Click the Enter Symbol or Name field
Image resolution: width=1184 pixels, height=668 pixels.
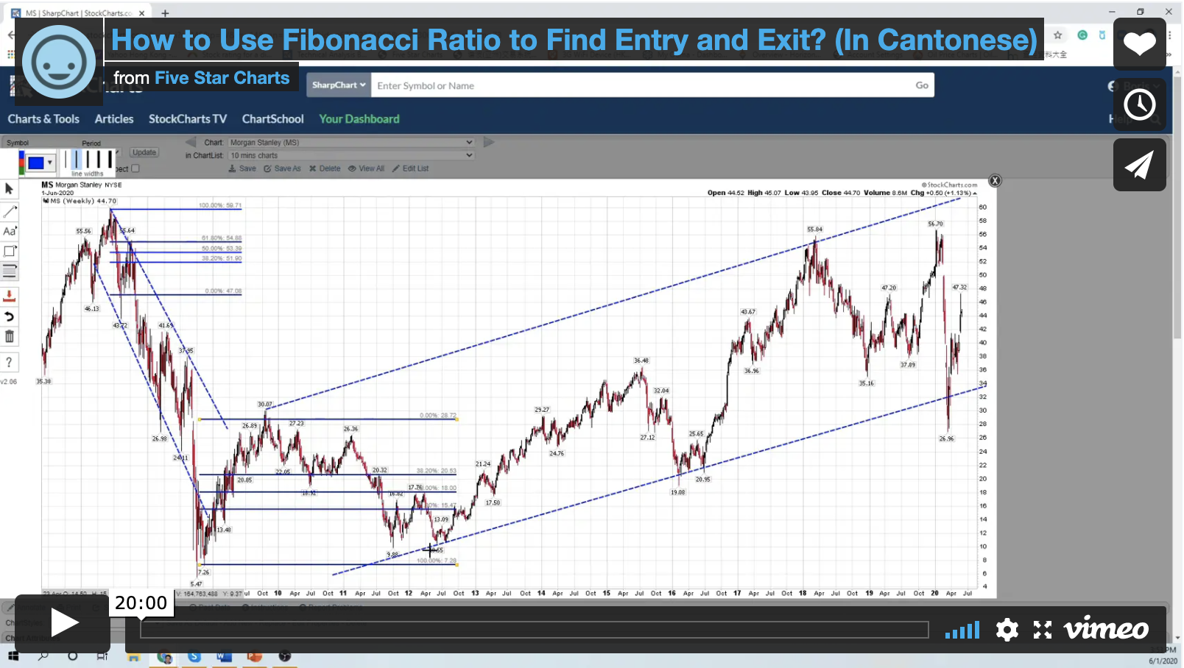[641, 85]
